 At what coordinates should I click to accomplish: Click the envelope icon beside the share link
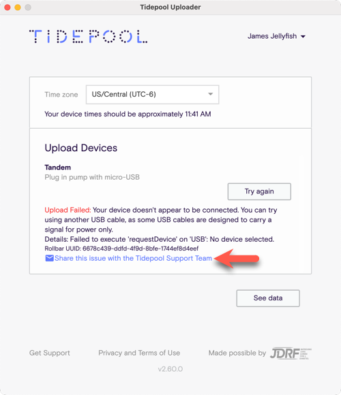point(49,258)
